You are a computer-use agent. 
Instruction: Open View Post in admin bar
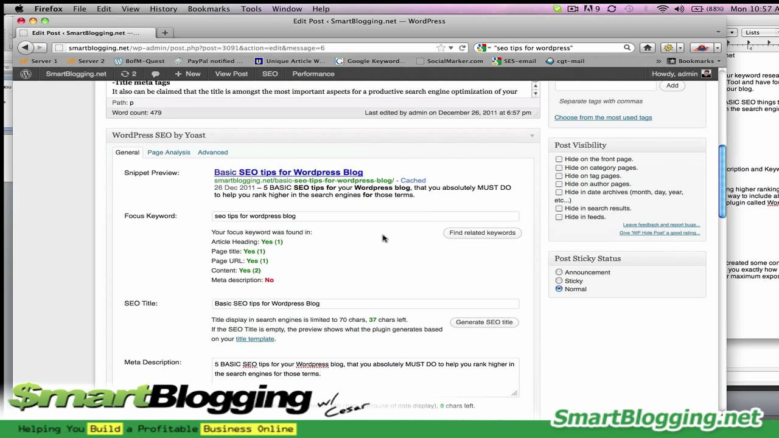click(231, 74)
